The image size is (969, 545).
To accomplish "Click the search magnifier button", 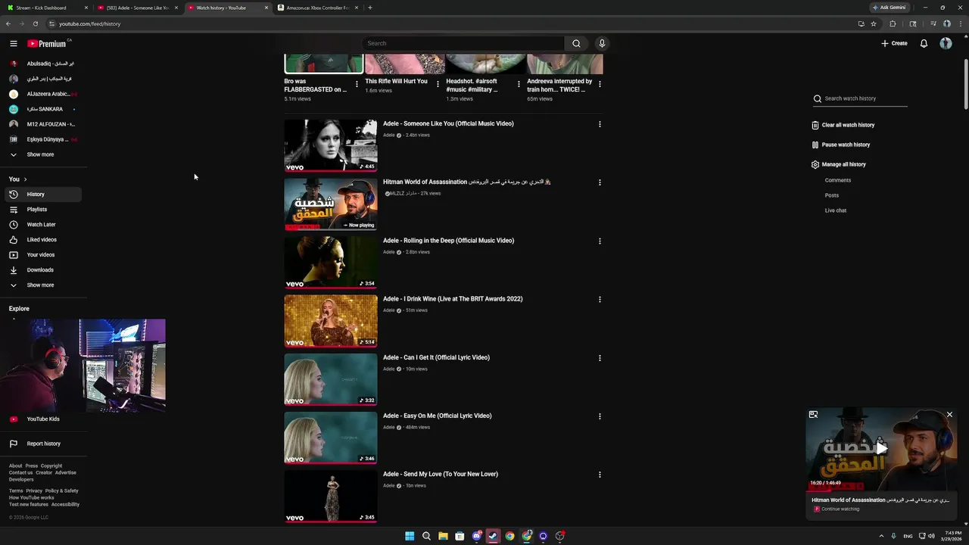I will [576, 43].
